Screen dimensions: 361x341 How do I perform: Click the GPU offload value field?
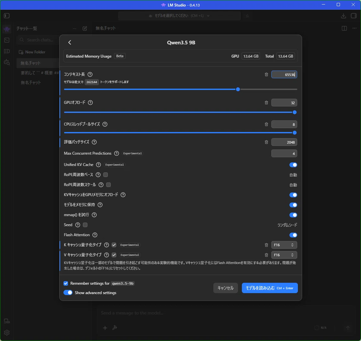pos(284,103)
